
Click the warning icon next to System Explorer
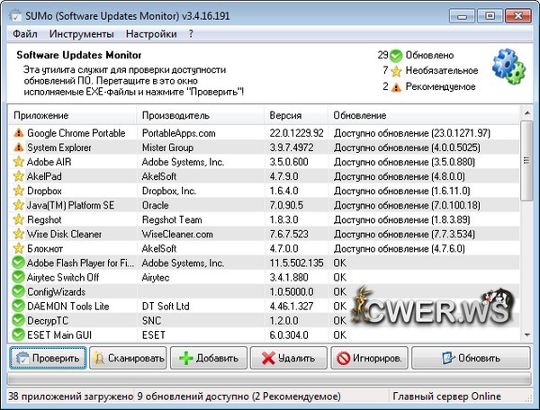[x=18, y=147]
